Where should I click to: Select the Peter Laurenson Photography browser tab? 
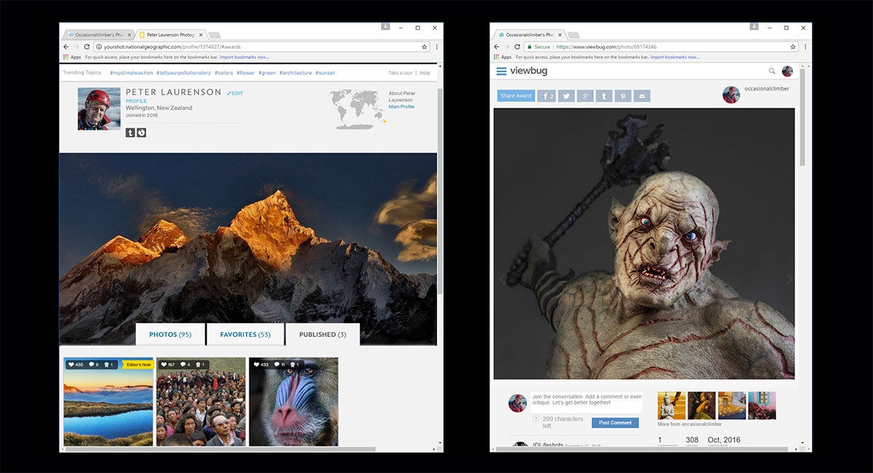(x=171, y=34)
